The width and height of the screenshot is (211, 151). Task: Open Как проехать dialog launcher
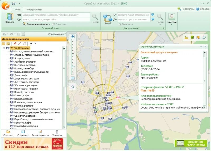pyautogui.click(x=164, y=28)
